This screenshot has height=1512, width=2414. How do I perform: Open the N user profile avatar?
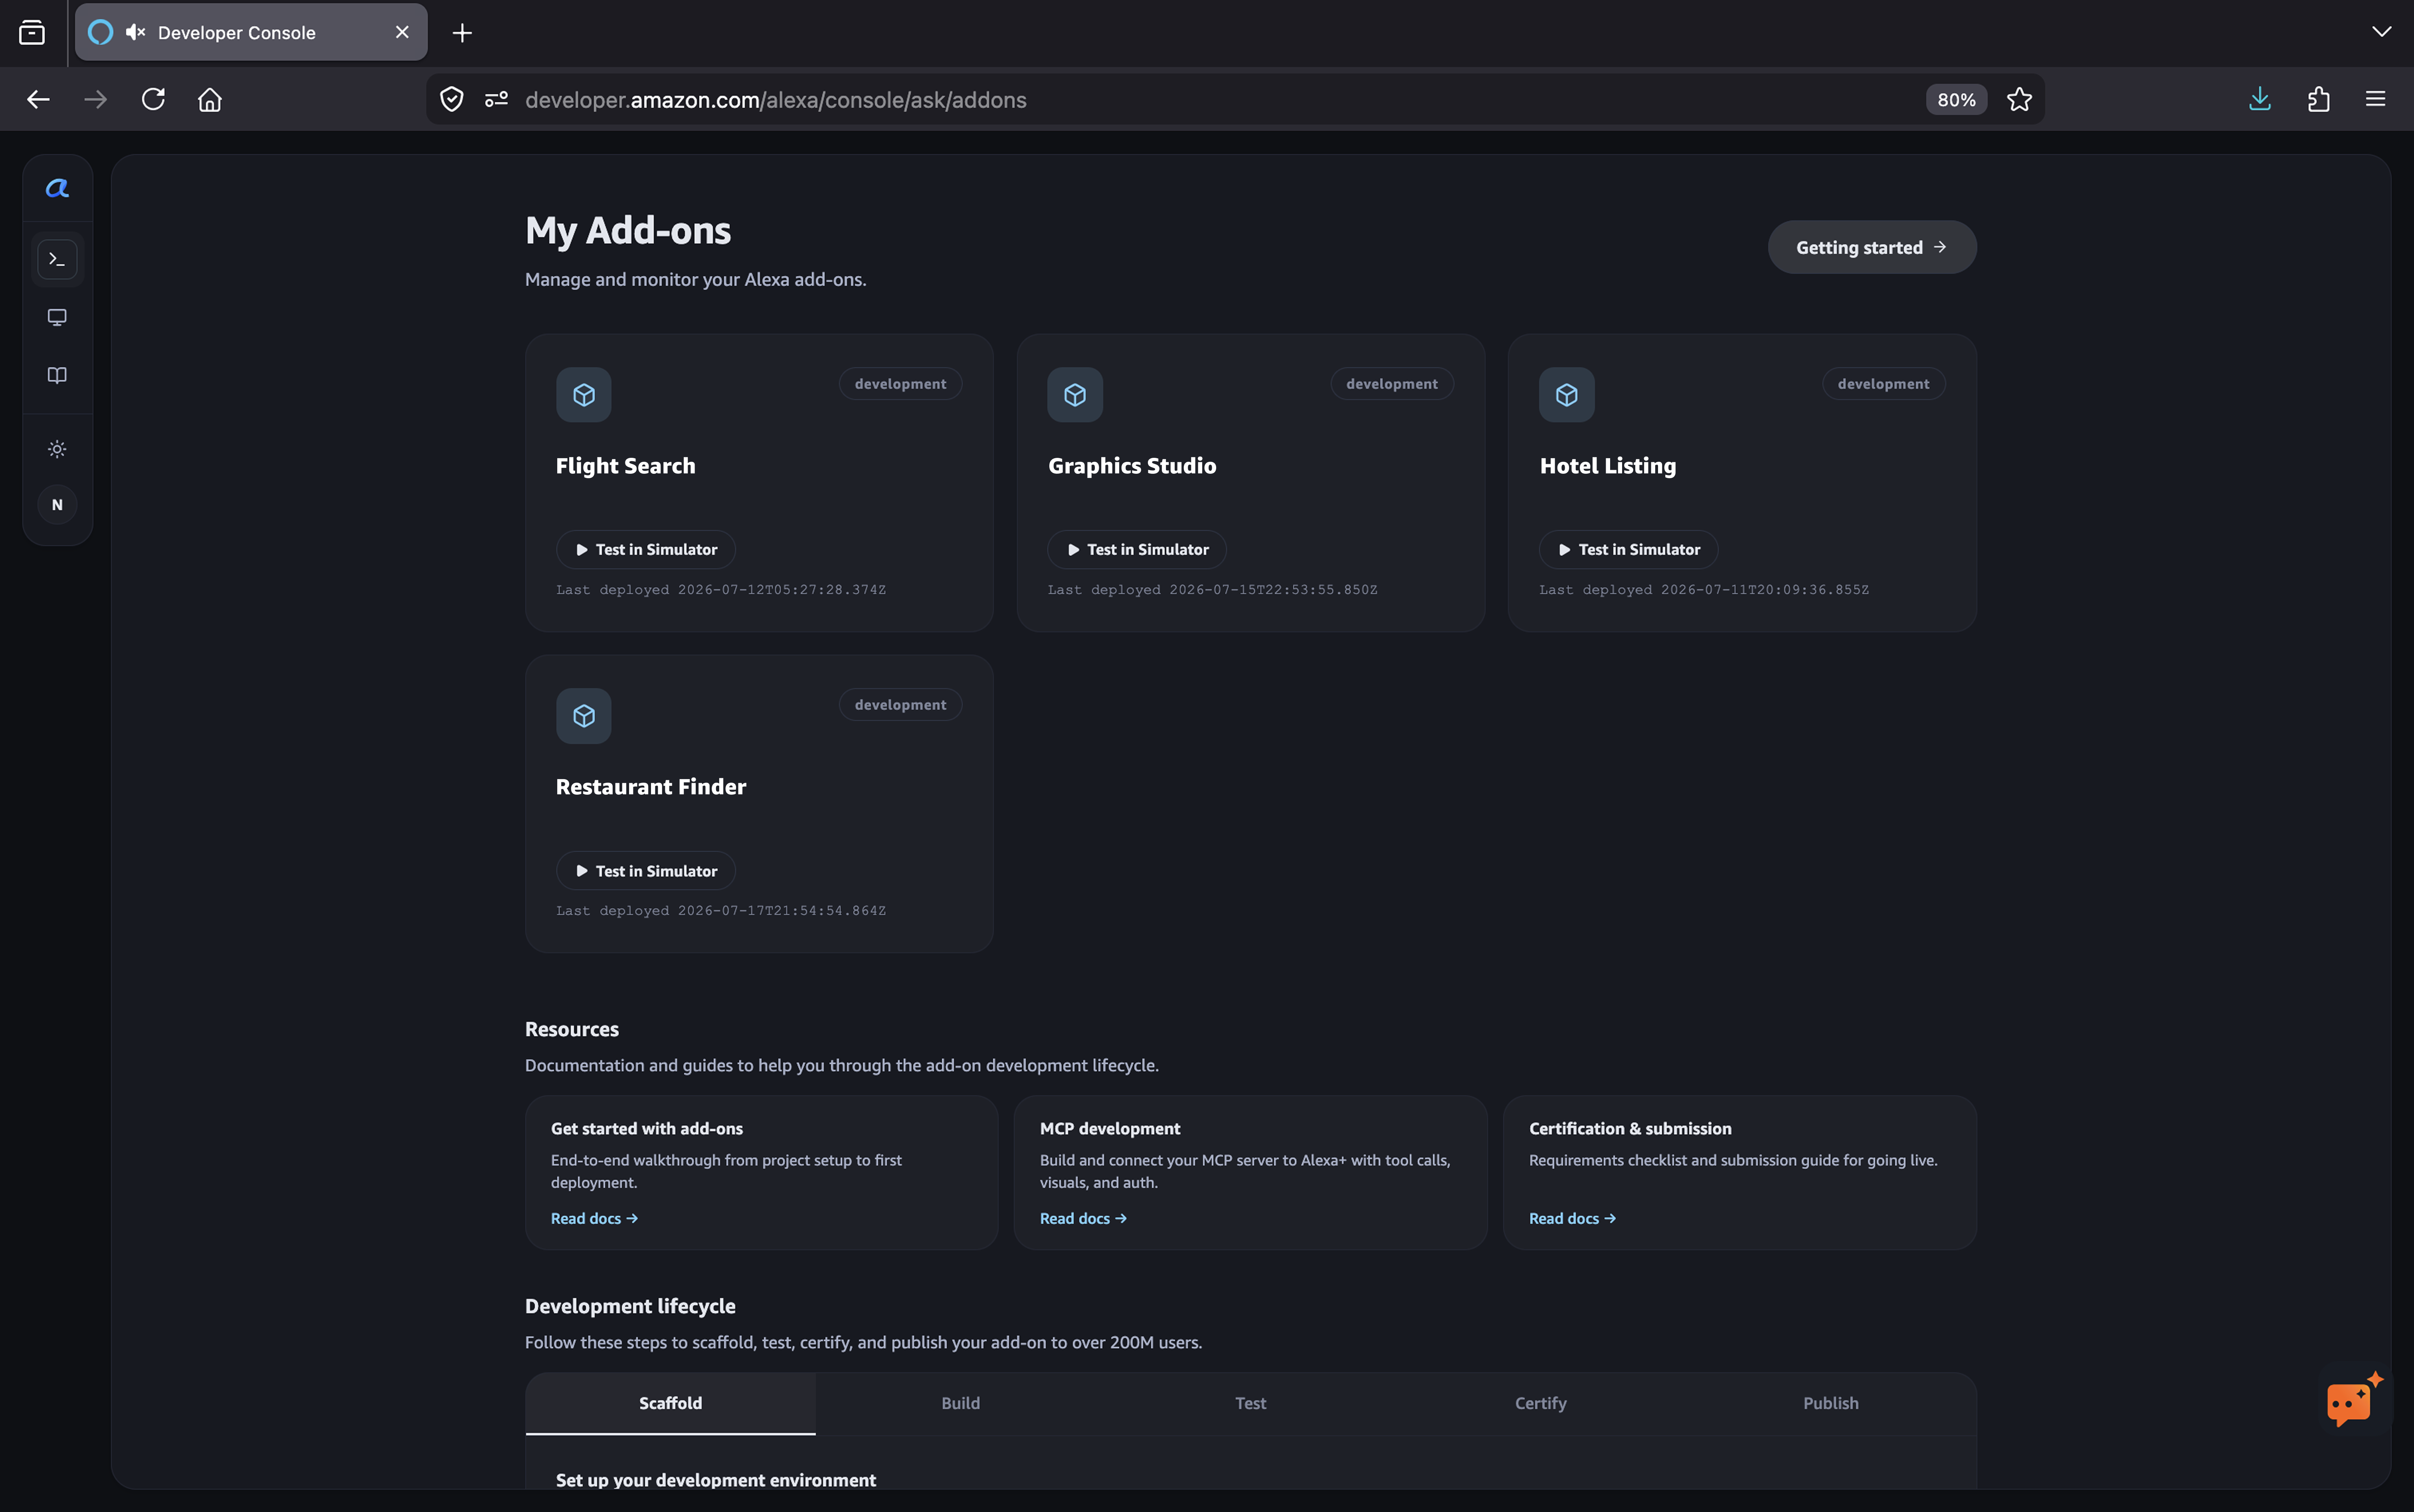(x=57, y=505)
